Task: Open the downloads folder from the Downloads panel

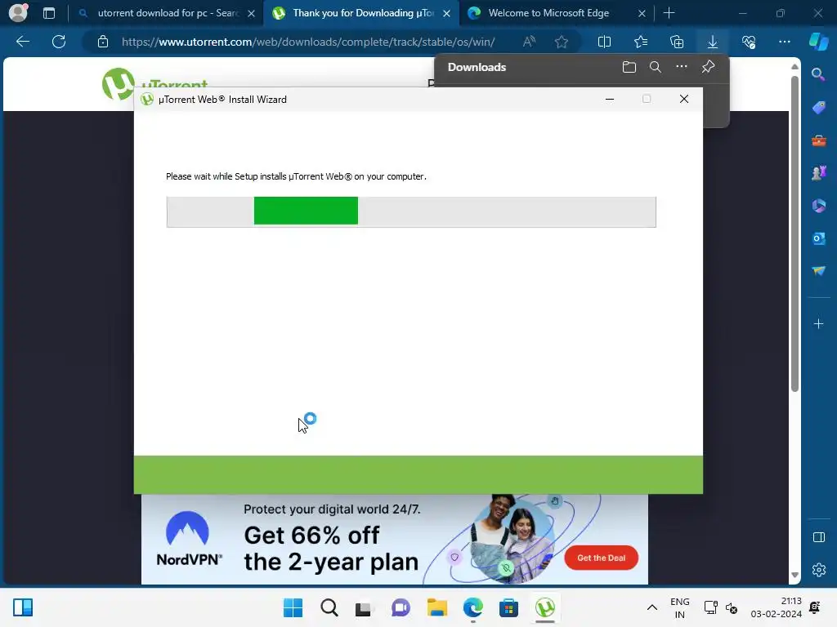Action: click(x=629, y=67)
